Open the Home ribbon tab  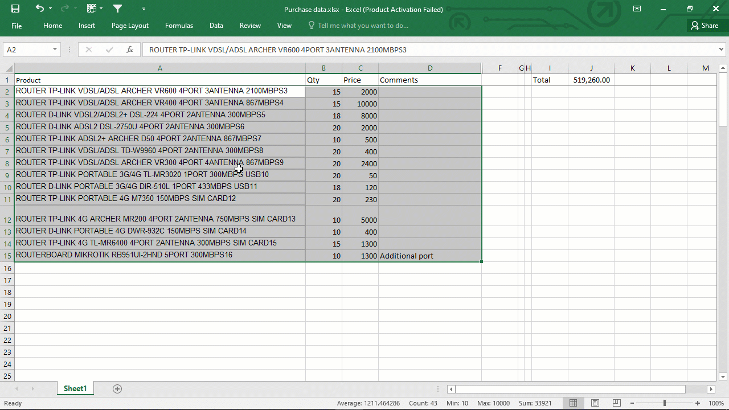[x=52, y=26]
